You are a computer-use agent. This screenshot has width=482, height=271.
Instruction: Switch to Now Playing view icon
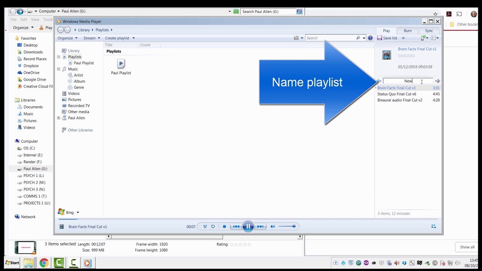(434, 227)
